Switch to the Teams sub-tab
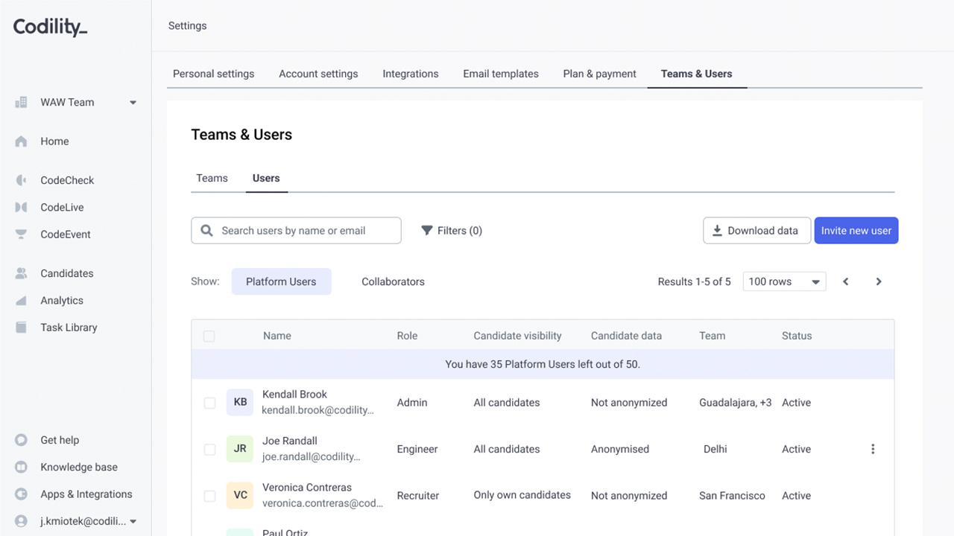 (x=212, y=178)
